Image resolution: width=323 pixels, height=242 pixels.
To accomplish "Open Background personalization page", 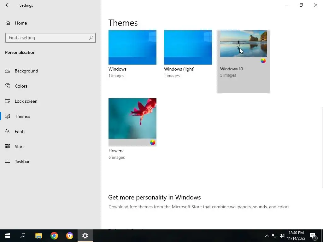I will pyautogui.click(x=26, y=71).
